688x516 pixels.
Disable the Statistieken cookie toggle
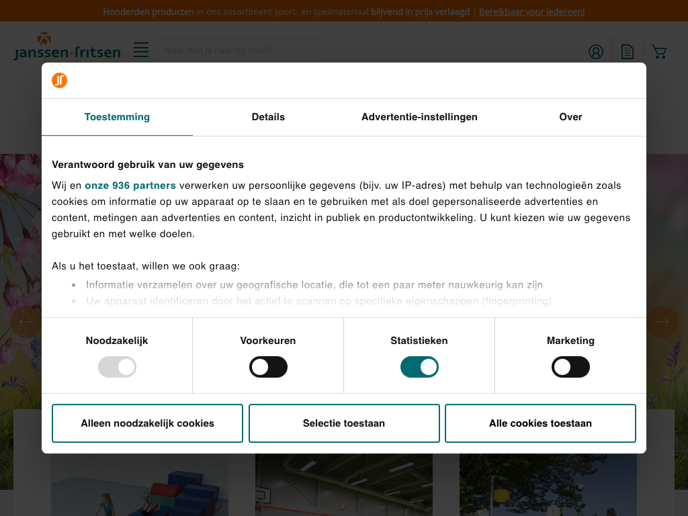419,367
